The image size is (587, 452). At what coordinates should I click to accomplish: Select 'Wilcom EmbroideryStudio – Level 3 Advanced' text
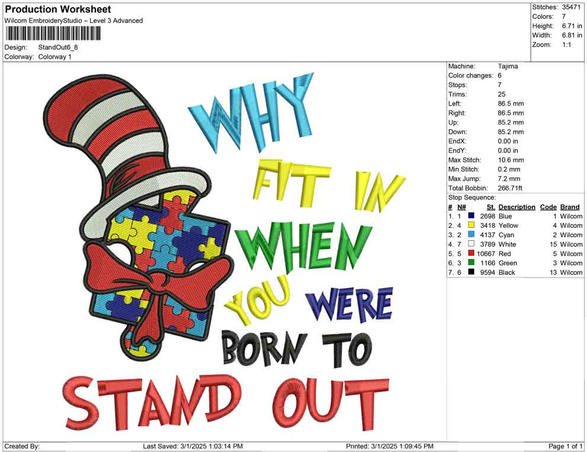(x=74, y=21)
